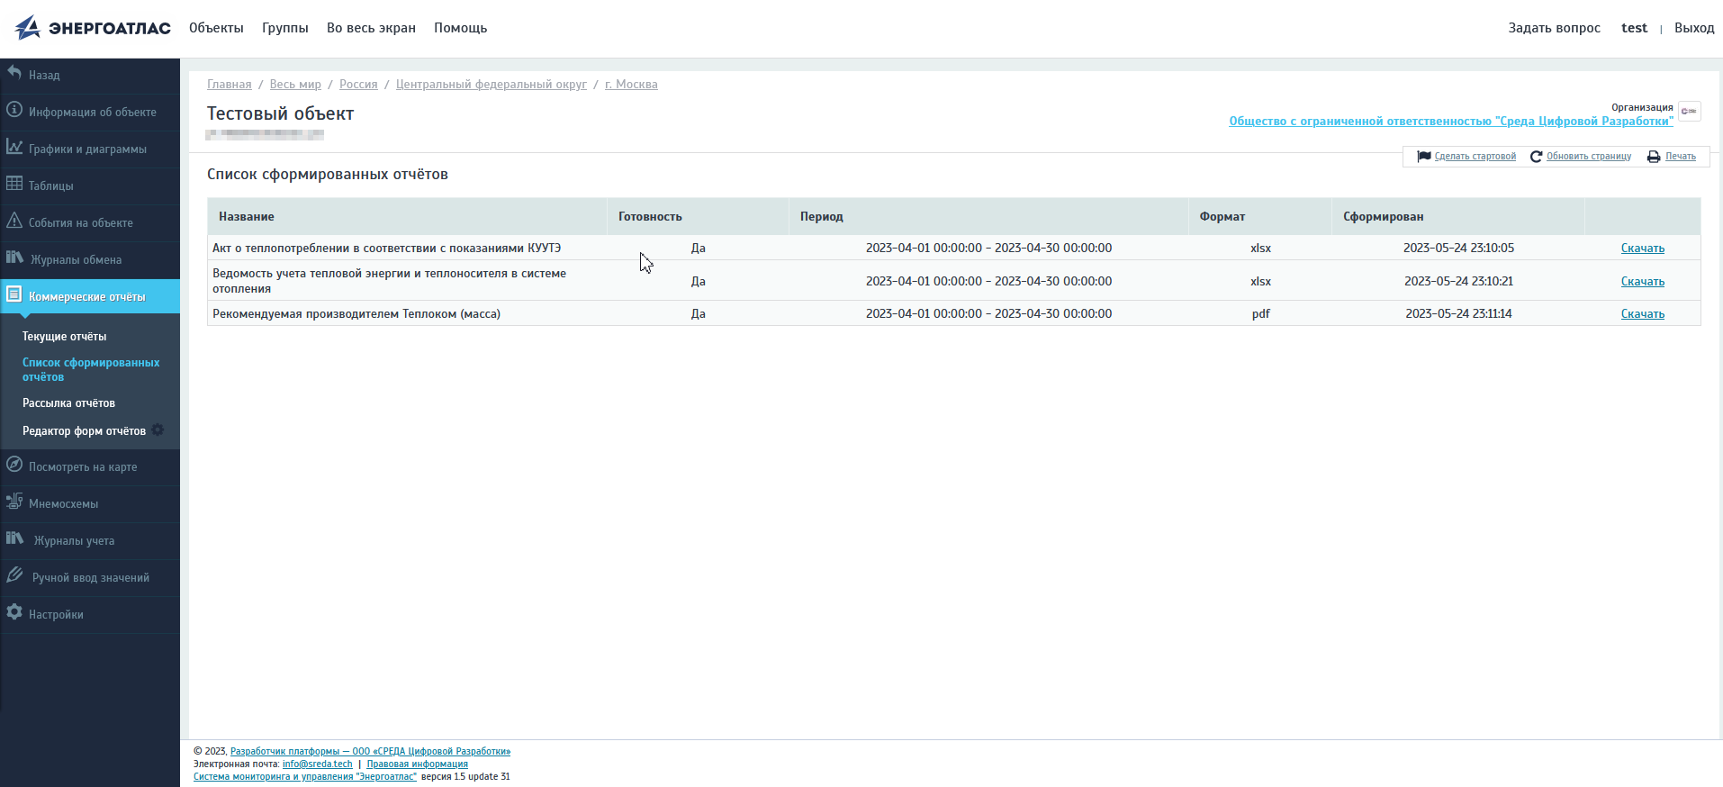Open the Объекты top menu
This screenshot has width=1723, height=787.
click(216, 28)
